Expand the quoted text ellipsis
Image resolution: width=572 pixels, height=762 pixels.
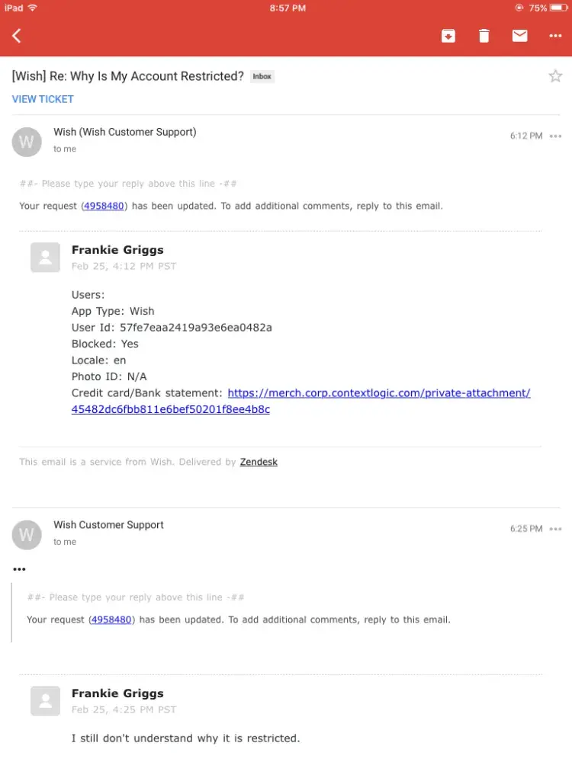(19, 569)
